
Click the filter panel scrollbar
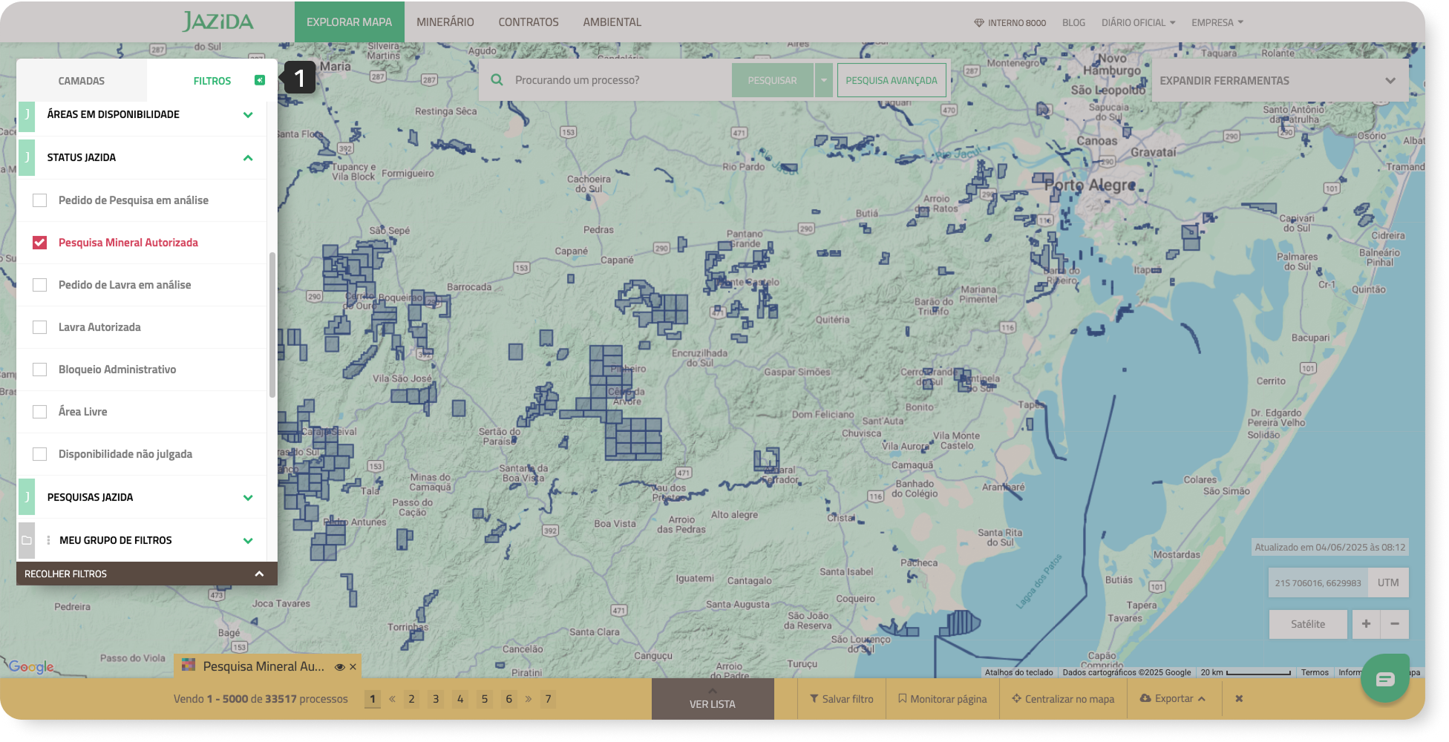[x=272, y=325]
